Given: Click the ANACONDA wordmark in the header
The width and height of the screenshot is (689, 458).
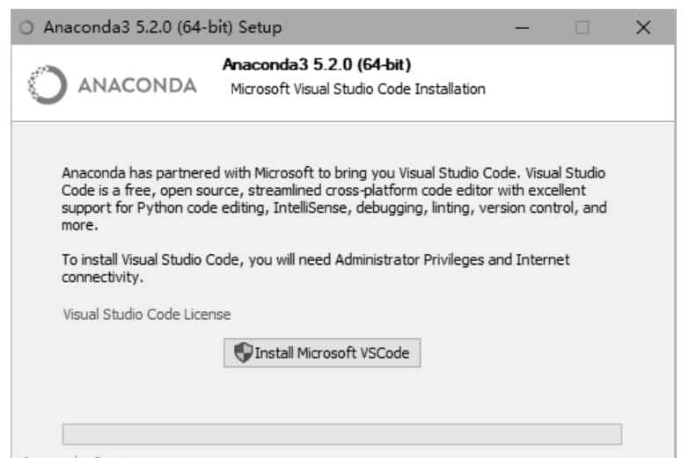Looking at the screenshot, I should tap(137, 86).
